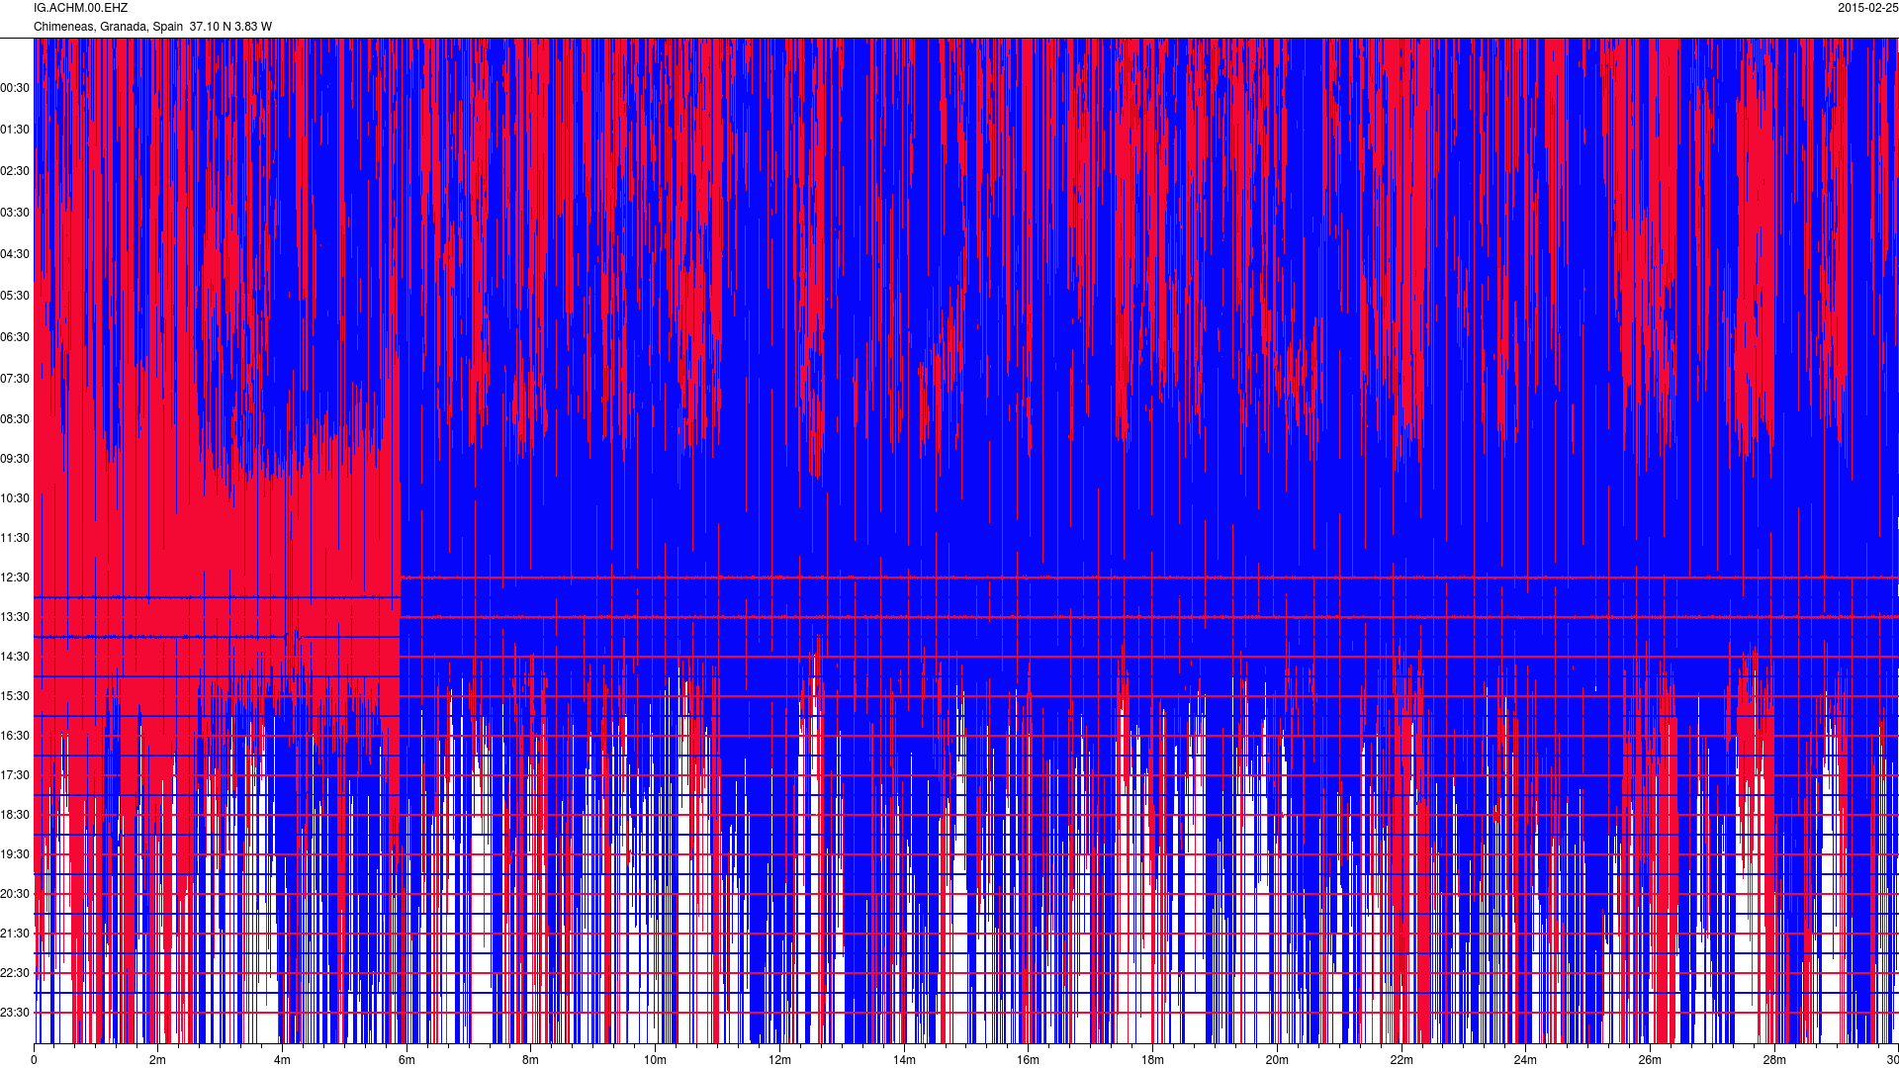Viewport: 1899px width, 1068px height.
Task: Click the 22:30 time label
Action: pyautogui.click(x=15, y=973)
